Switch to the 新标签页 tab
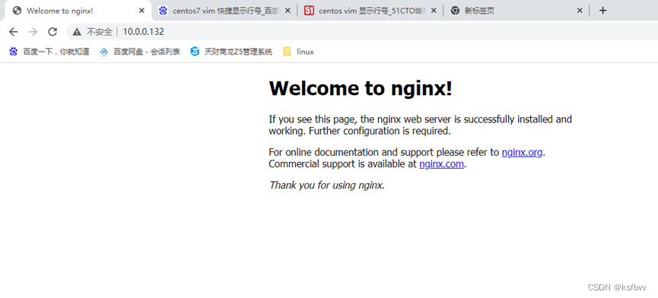Screen dimensions: 658x298 pos(517,11)
